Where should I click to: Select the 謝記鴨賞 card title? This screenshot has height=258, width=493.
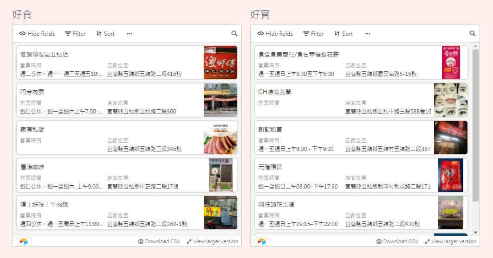point(270,129)
